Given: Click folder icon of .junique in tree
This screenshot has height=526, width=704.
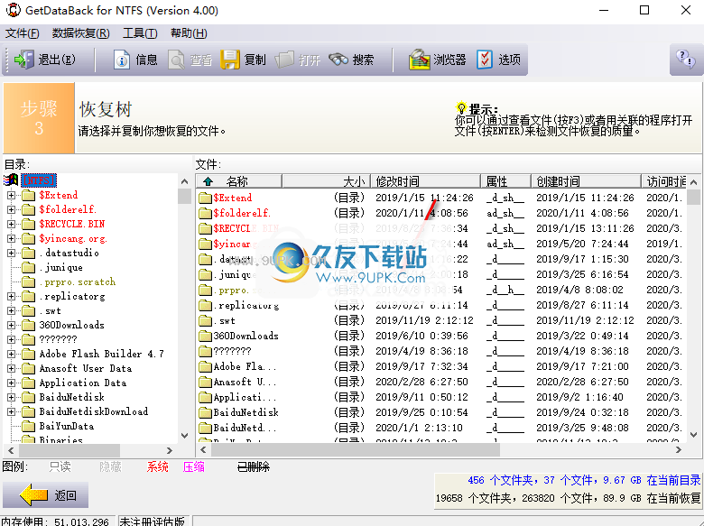Looking at the screenshot, I should pos(28,267).
